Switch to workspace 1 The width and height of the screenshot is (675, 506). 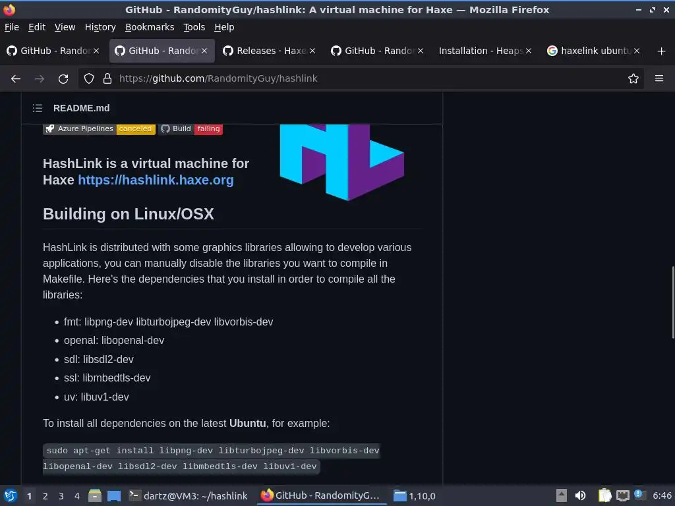point(29,496)
